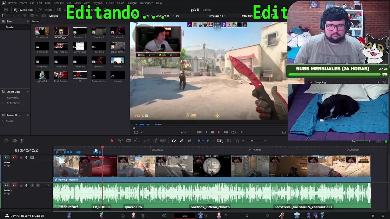Mute the Audio 1 track

tap(38, 185)
